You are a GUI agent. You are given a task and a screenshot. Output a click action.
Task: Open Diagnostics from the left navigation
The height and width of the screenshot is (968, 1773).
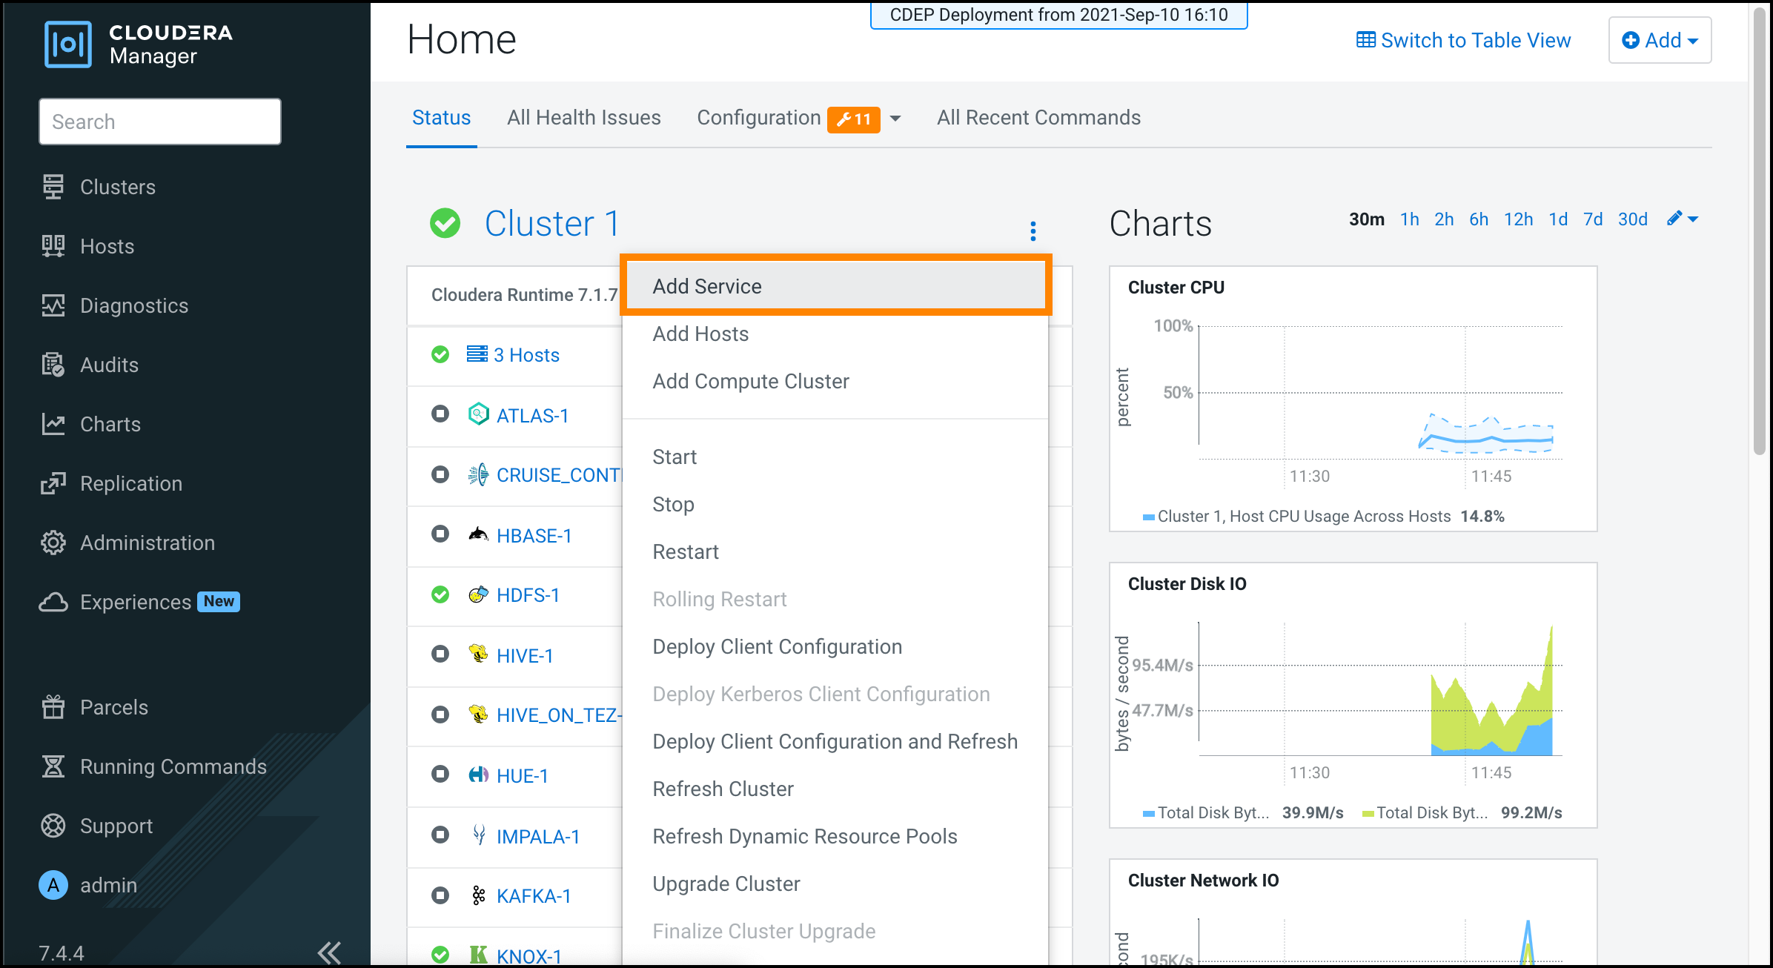pyautogui.click(x=133, y=305)
